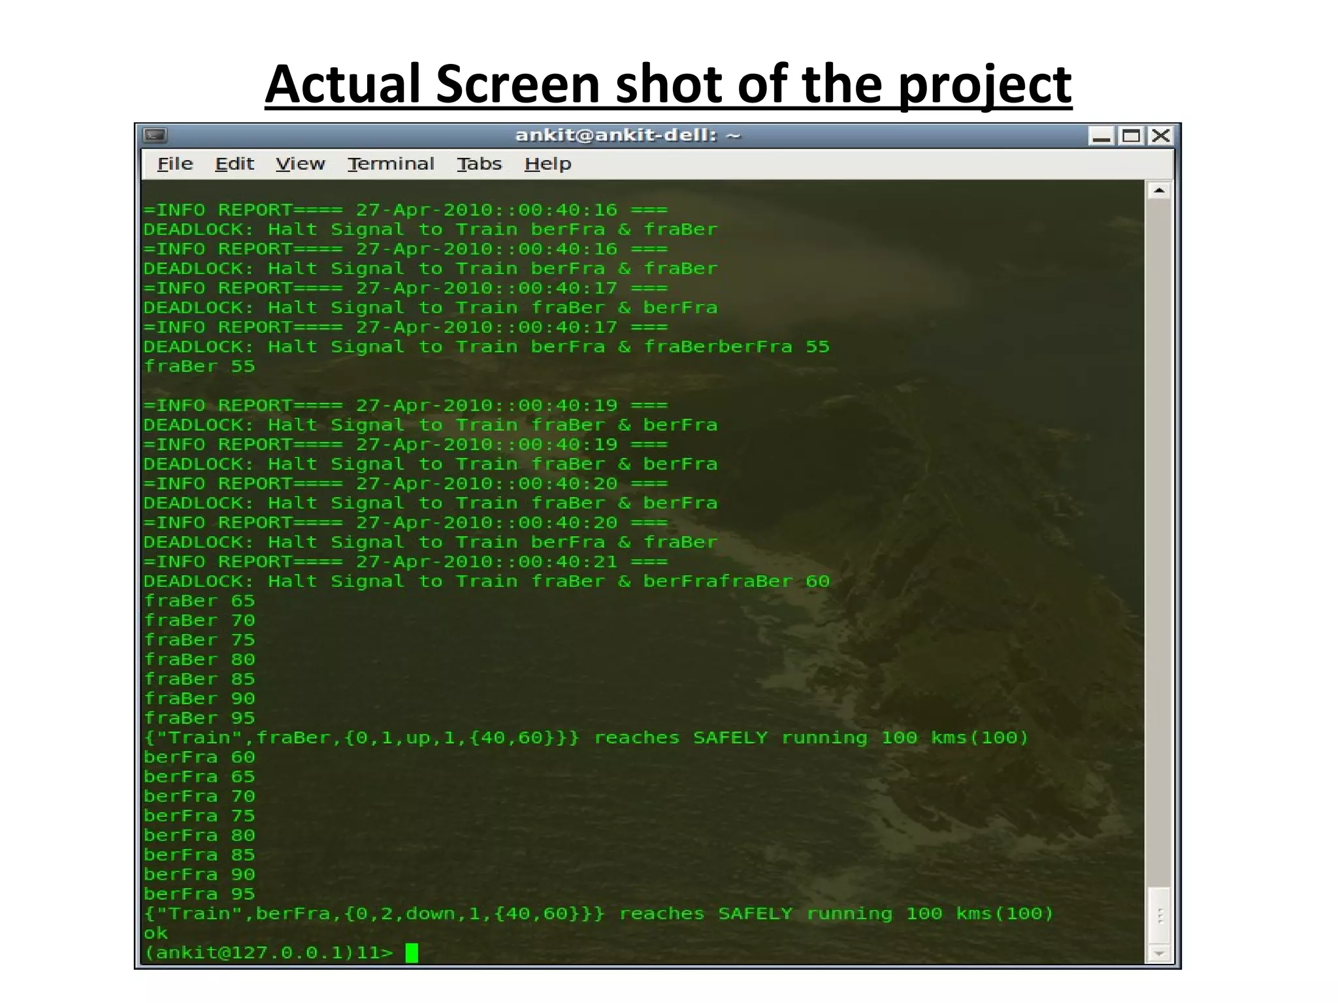Click the line 'fraBer 85'

pyautogui.click(x=199, y=679)
